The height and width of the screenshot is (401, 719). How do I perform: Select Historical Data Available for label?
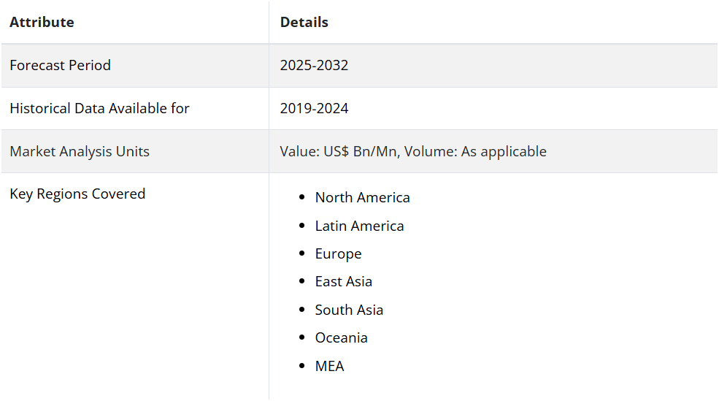[99, 108]
